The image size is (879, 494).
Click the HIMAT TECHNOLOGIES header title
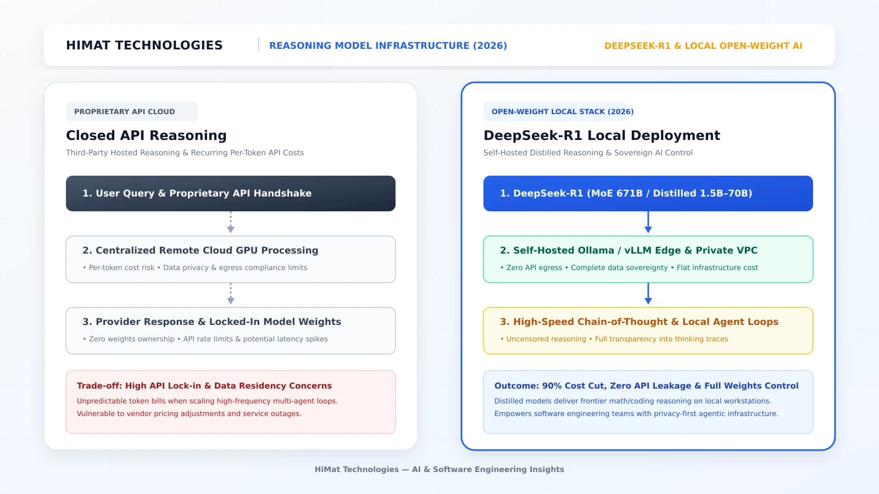[144, 46]
